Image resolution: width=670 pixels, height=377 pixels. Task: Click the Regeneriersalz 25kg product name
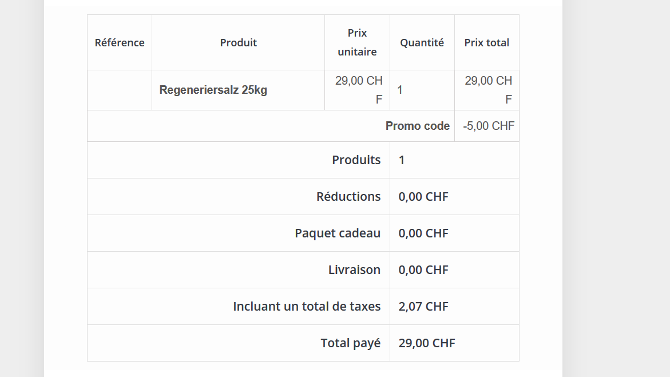(213, 90)
